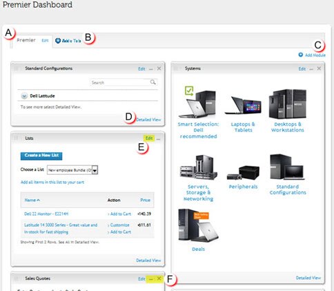
Task: Edit the Premier tab name
Action: (45, 40)
